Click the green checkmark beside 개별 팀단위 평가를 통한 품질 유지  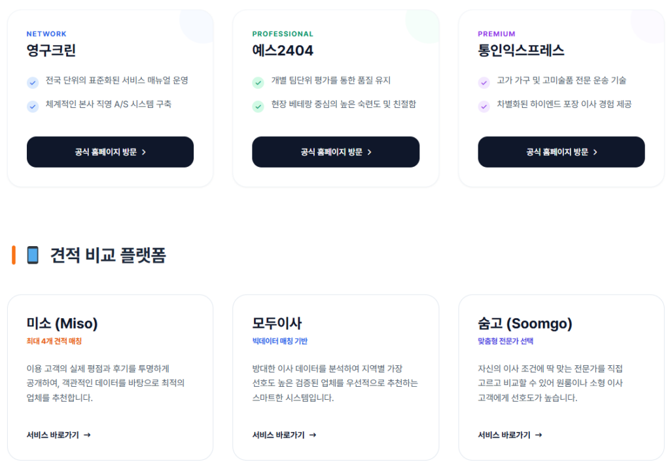tap(258, 83)
